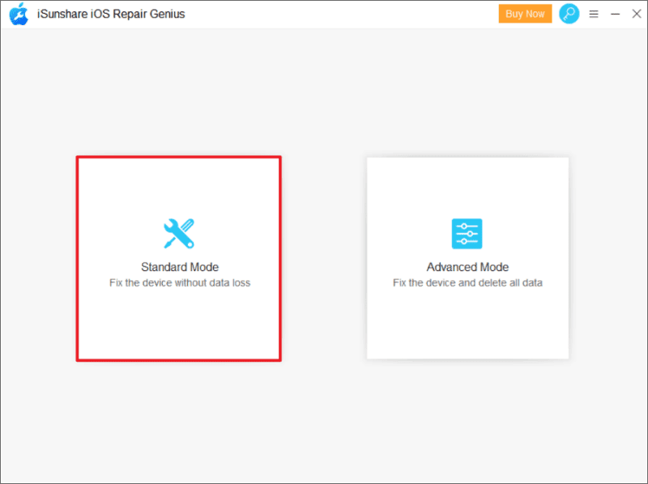Click the wrench and screwdriver Standard Mode icon
648x484 pixels.
click(x=179, y=233)
